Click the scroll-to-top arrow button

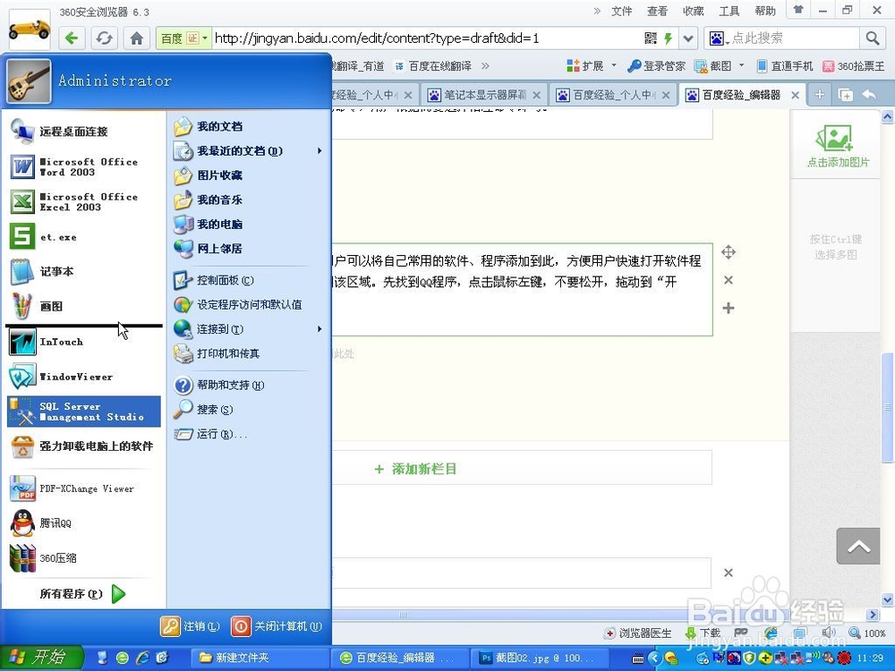click(x=858, y=547)
